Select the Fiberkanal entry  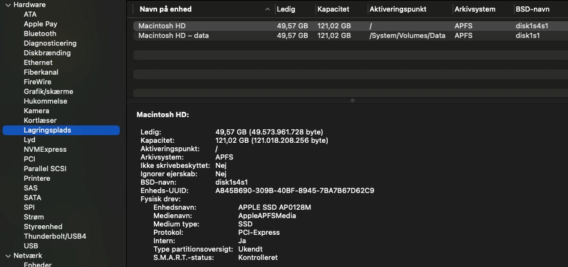click(x=41, y=72)
